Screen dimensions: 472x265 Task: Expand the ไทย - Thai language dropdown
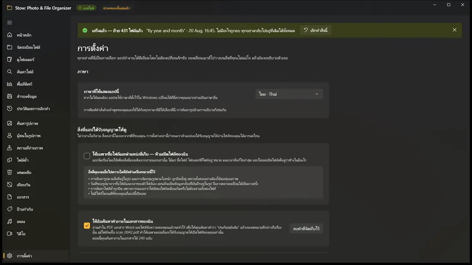coord(289,94)
